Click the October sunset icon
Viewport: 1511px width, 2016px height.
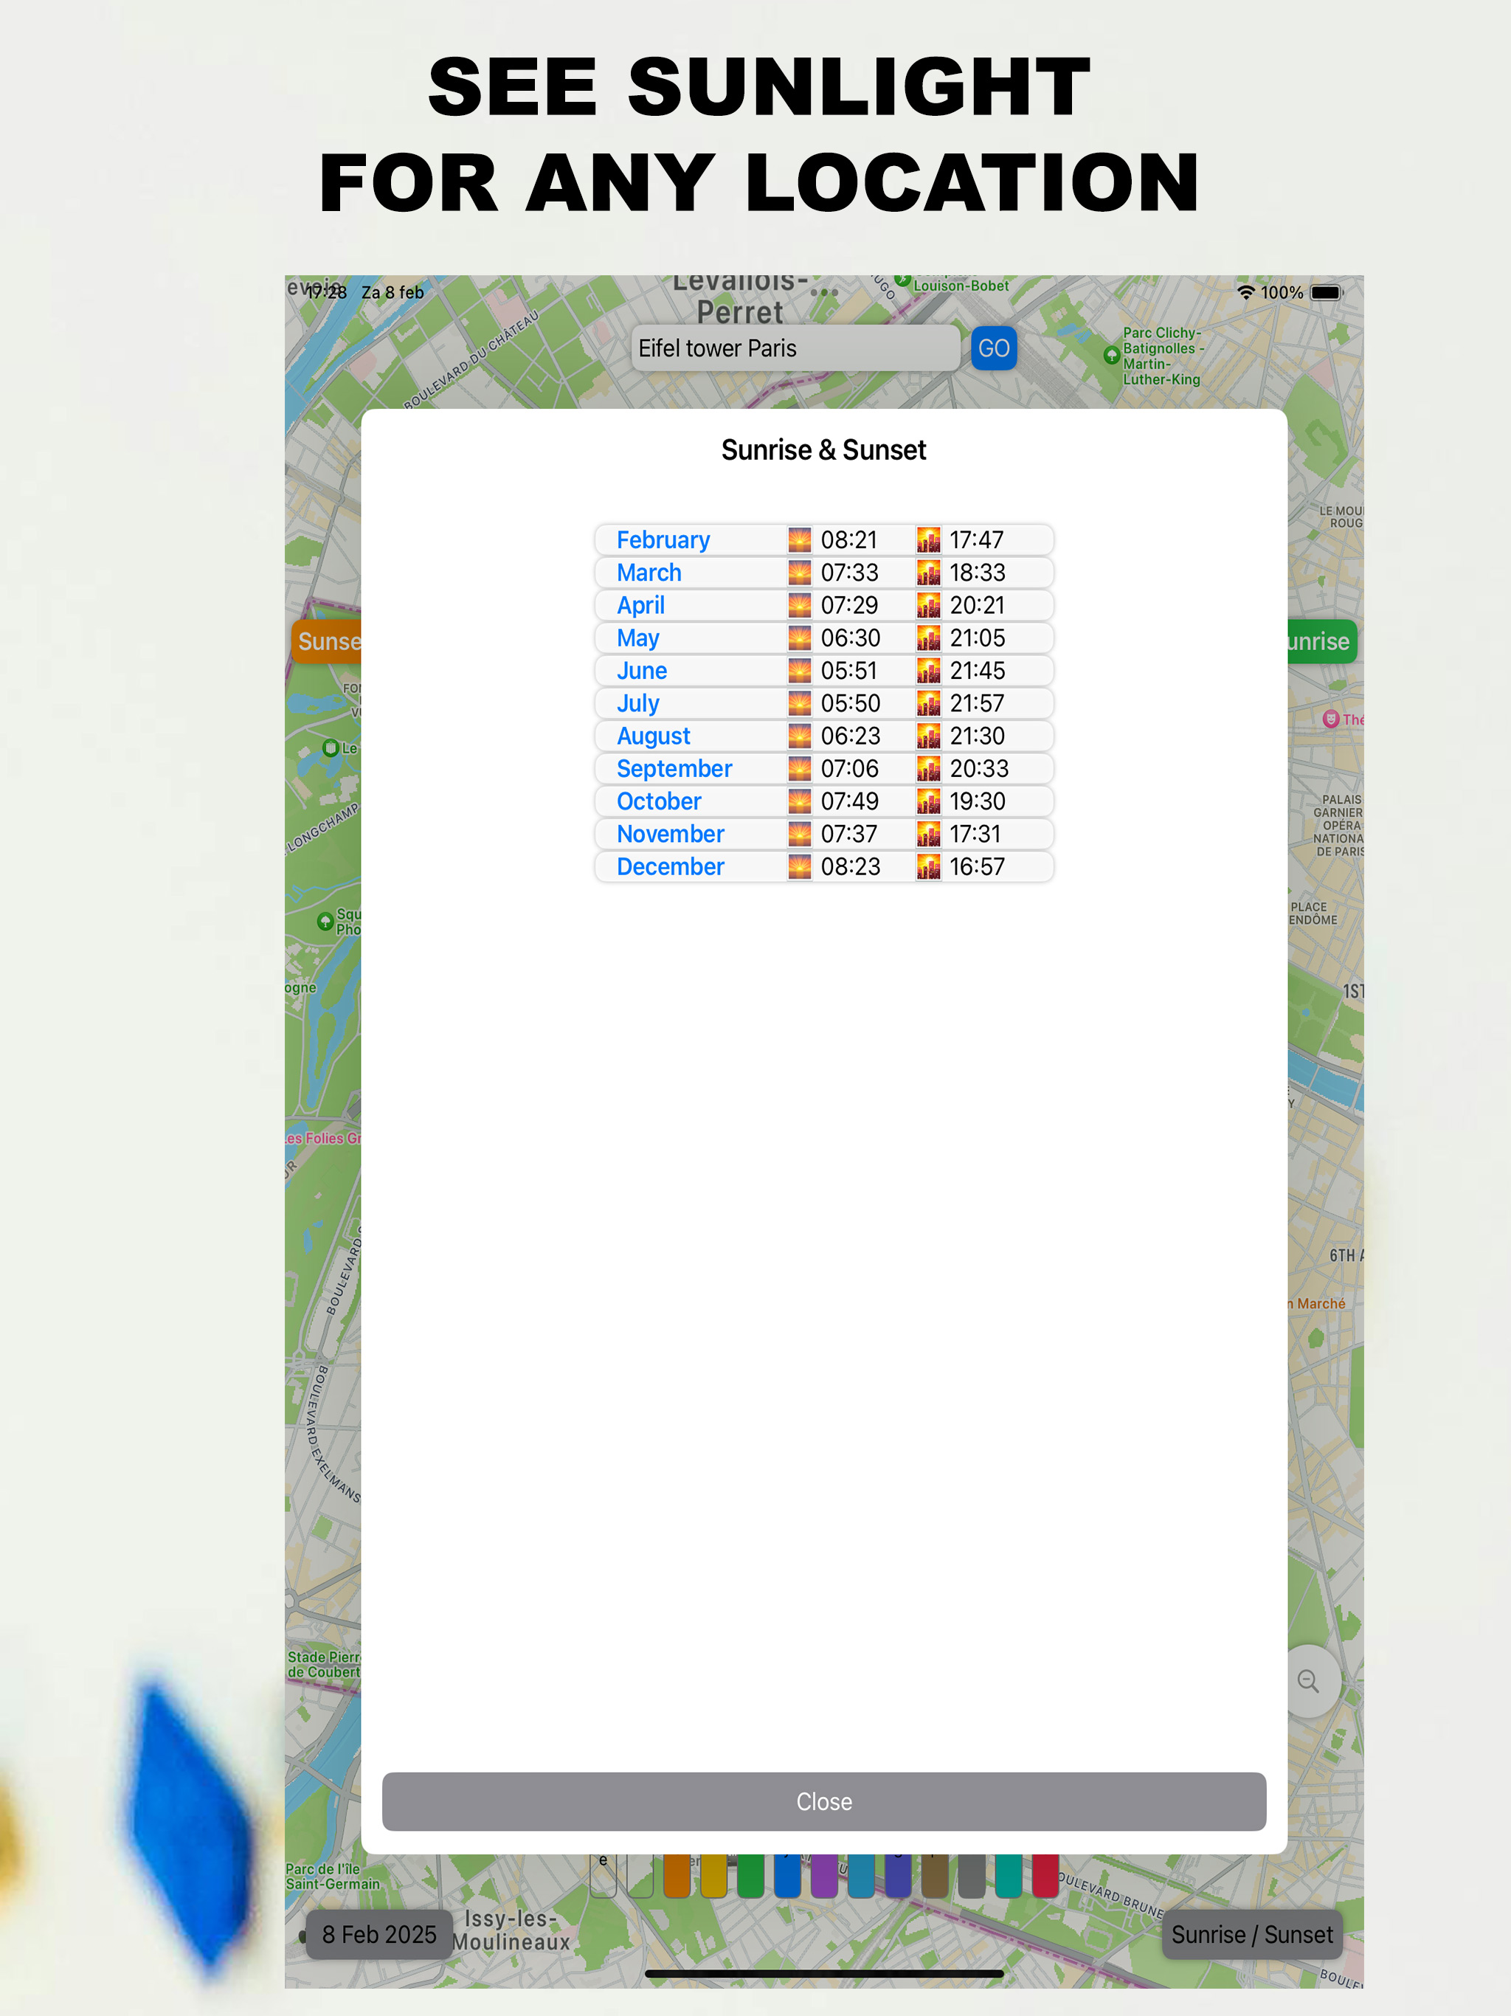pyautogui.click(x=927, y=801)
